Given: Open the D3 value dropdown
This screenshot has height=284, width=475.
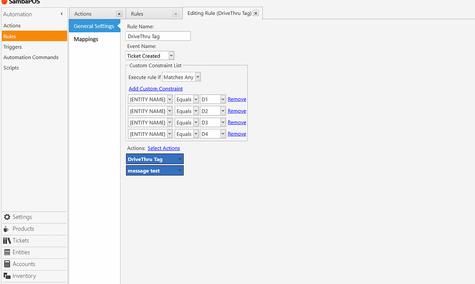Looking at the screenshot, I should (223, 123).
